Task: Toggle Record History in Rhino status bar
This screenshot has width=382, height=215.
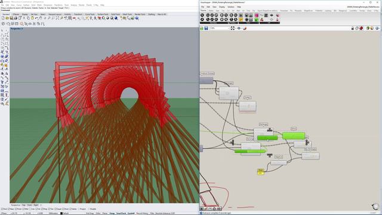Action: pyautogui.click(x=142, y=213)
